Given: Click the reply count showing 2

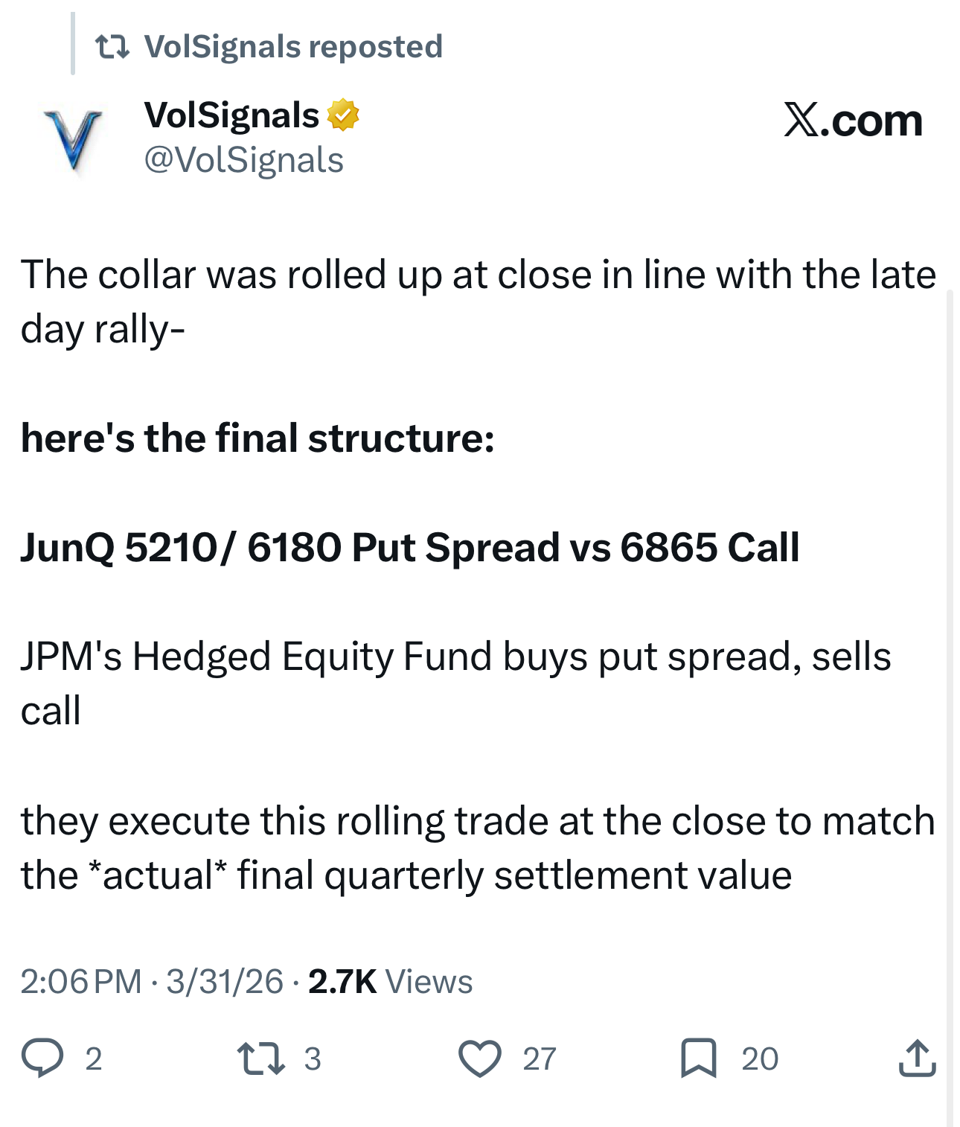Looking at the screenshot, I should coord(94,1056).
